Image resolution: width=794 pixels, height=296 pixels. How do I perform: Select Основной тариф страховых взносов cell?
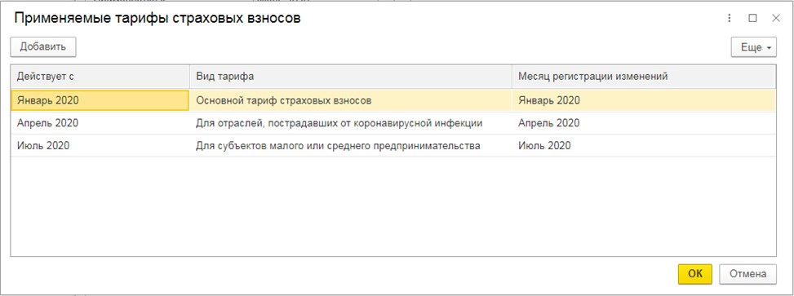pos(350,100)
